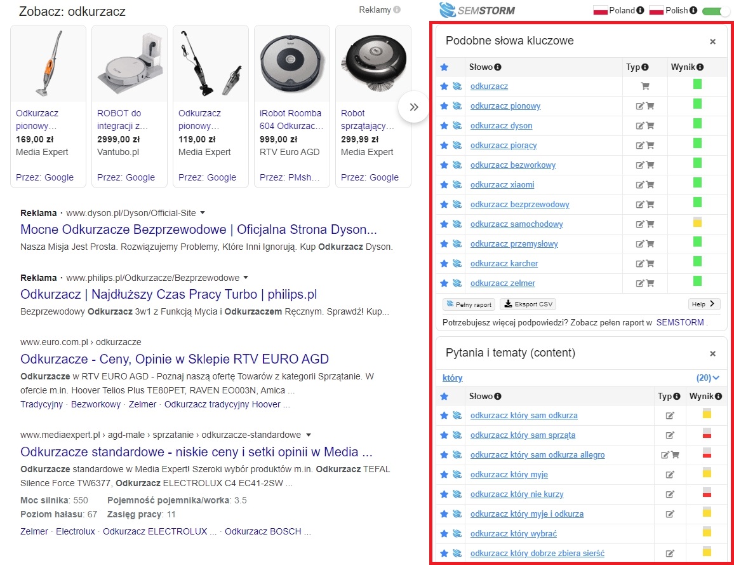Click edit type icon for odkurzacz który myje

[x=669, y=475]
